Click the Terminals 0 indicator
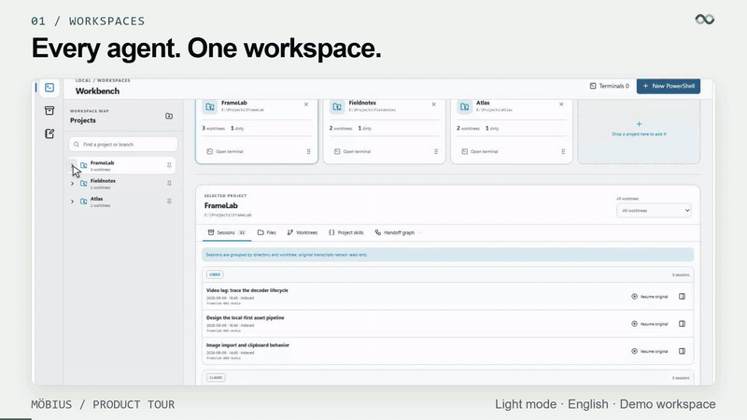 coord(610,86)
